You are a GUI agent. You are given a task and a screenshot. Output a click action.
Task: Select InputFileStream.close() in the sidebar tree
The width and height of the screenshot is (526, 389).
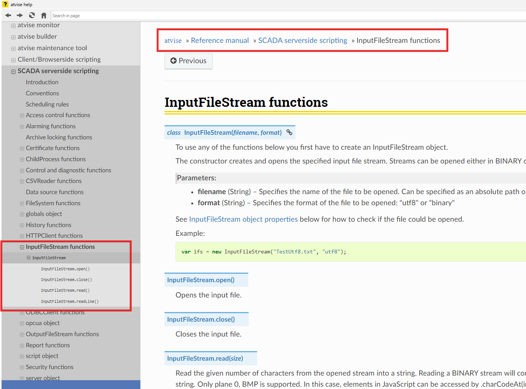click(x=67, y=279)
